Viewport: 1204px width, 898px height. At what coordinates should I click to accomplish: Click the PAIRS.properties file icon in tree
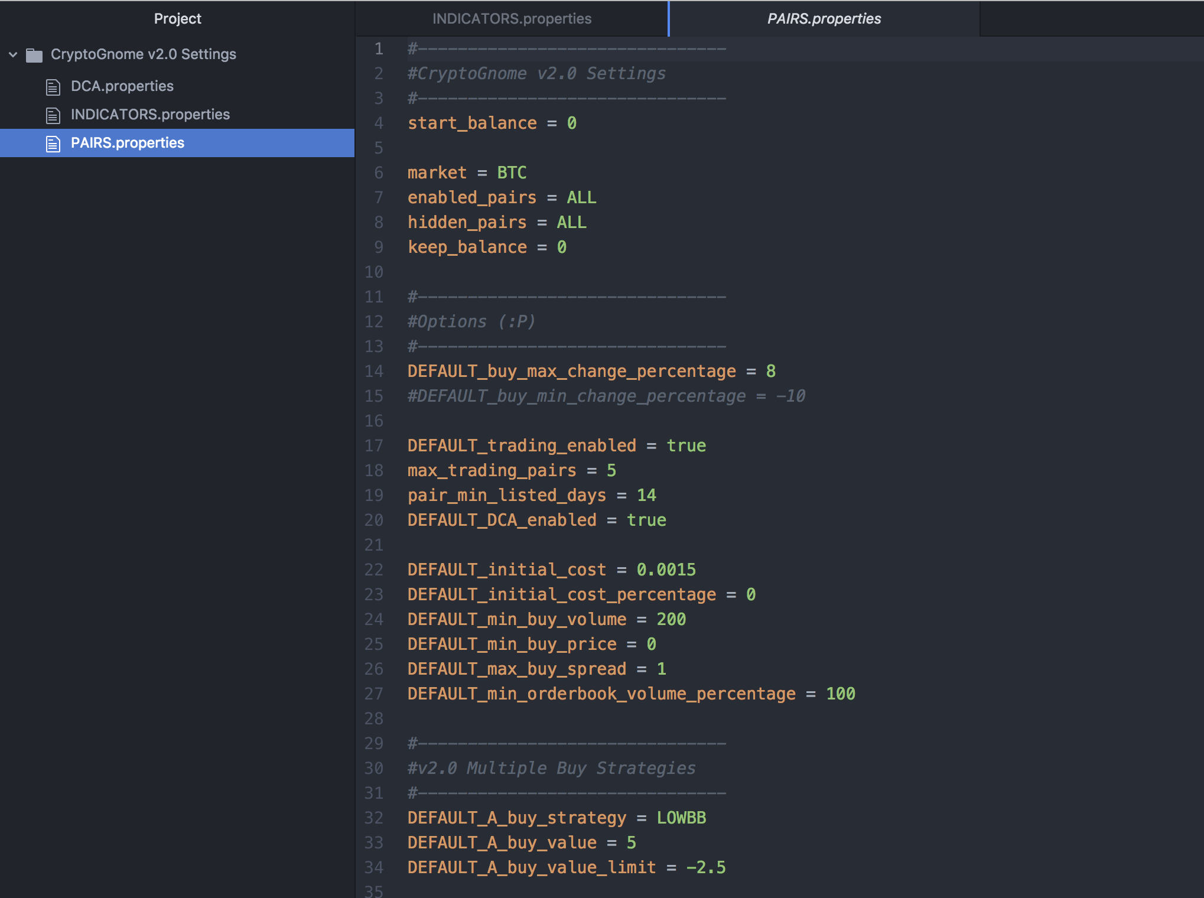[53, 144]
